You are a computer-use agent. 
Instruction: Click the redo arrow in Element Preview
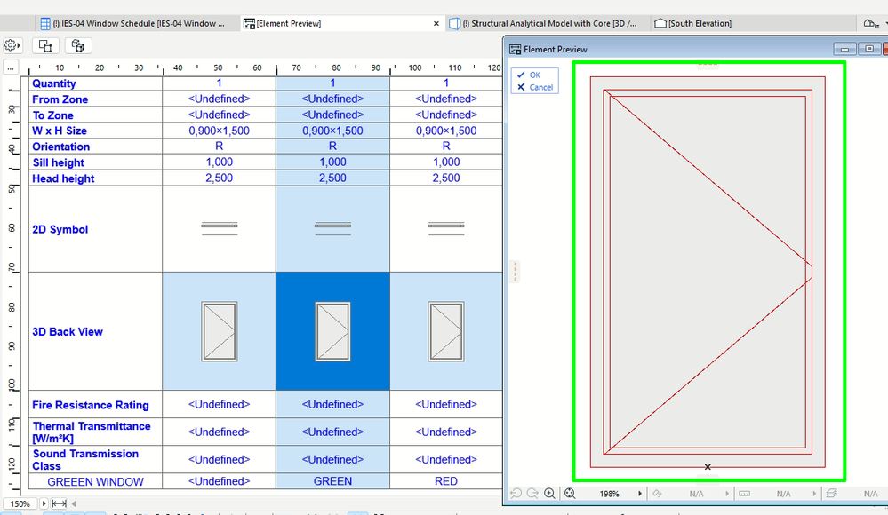coord(532,493)
